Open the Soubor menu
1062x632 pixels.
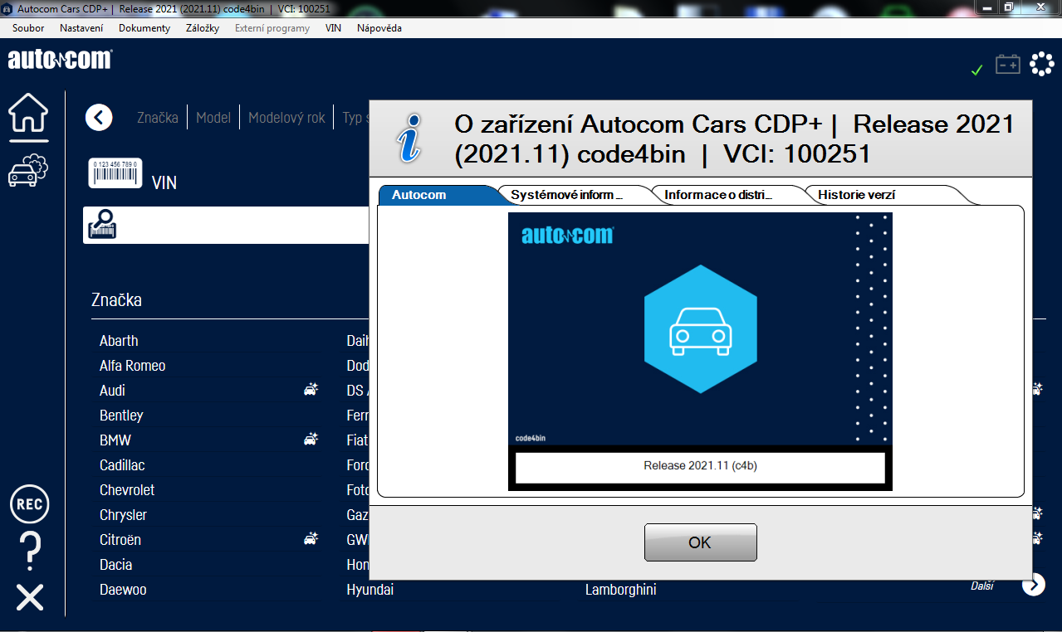tap(28, 28)
